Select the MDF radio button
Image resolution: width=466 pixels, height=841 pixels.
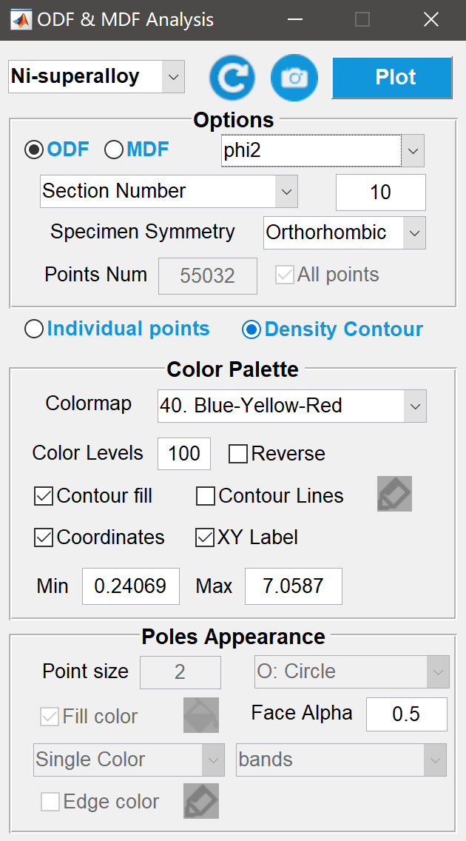(x=114, y=150)
